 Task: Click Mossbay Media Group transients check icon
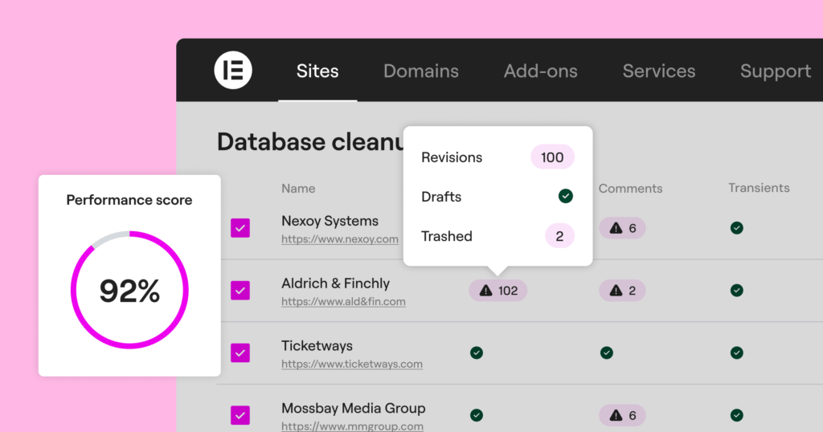pyautogui.click(x=737, y=415)
